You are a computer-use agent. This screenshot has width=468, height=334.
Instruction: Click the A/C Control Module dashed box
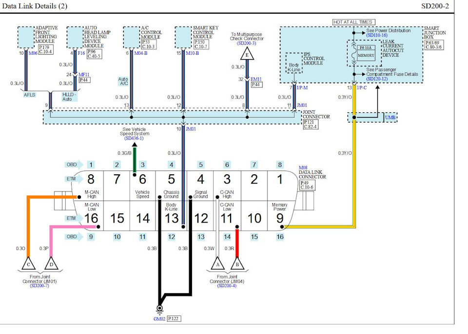click(x=132, y=37)
